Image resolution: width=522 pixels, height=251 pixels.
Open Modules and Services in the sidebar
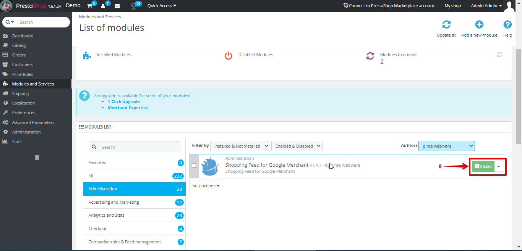tap(36, 84)
